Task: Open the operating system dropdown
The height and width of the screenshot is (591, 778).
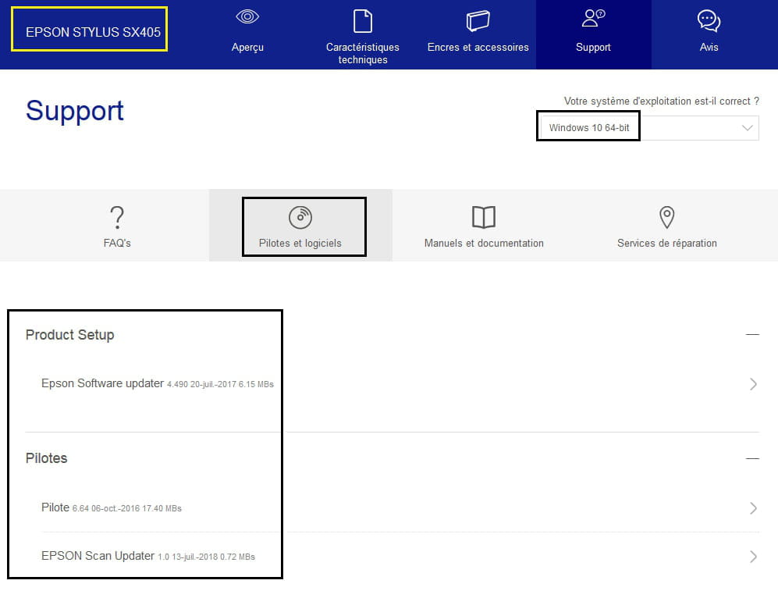Action: 748,127
